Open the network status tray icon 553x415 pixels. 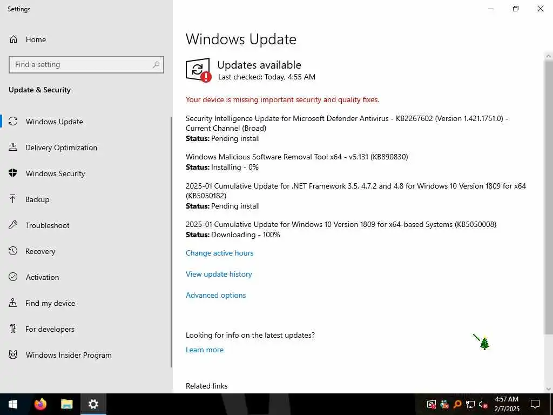[470, 404]
